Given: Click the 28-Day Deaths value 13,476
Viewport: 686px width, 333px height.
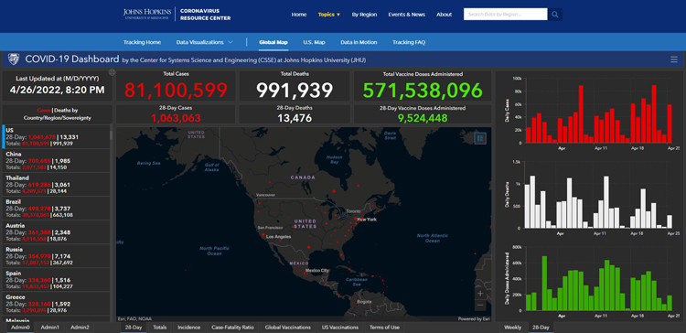Looking at the screenshot, I should 295,118.
